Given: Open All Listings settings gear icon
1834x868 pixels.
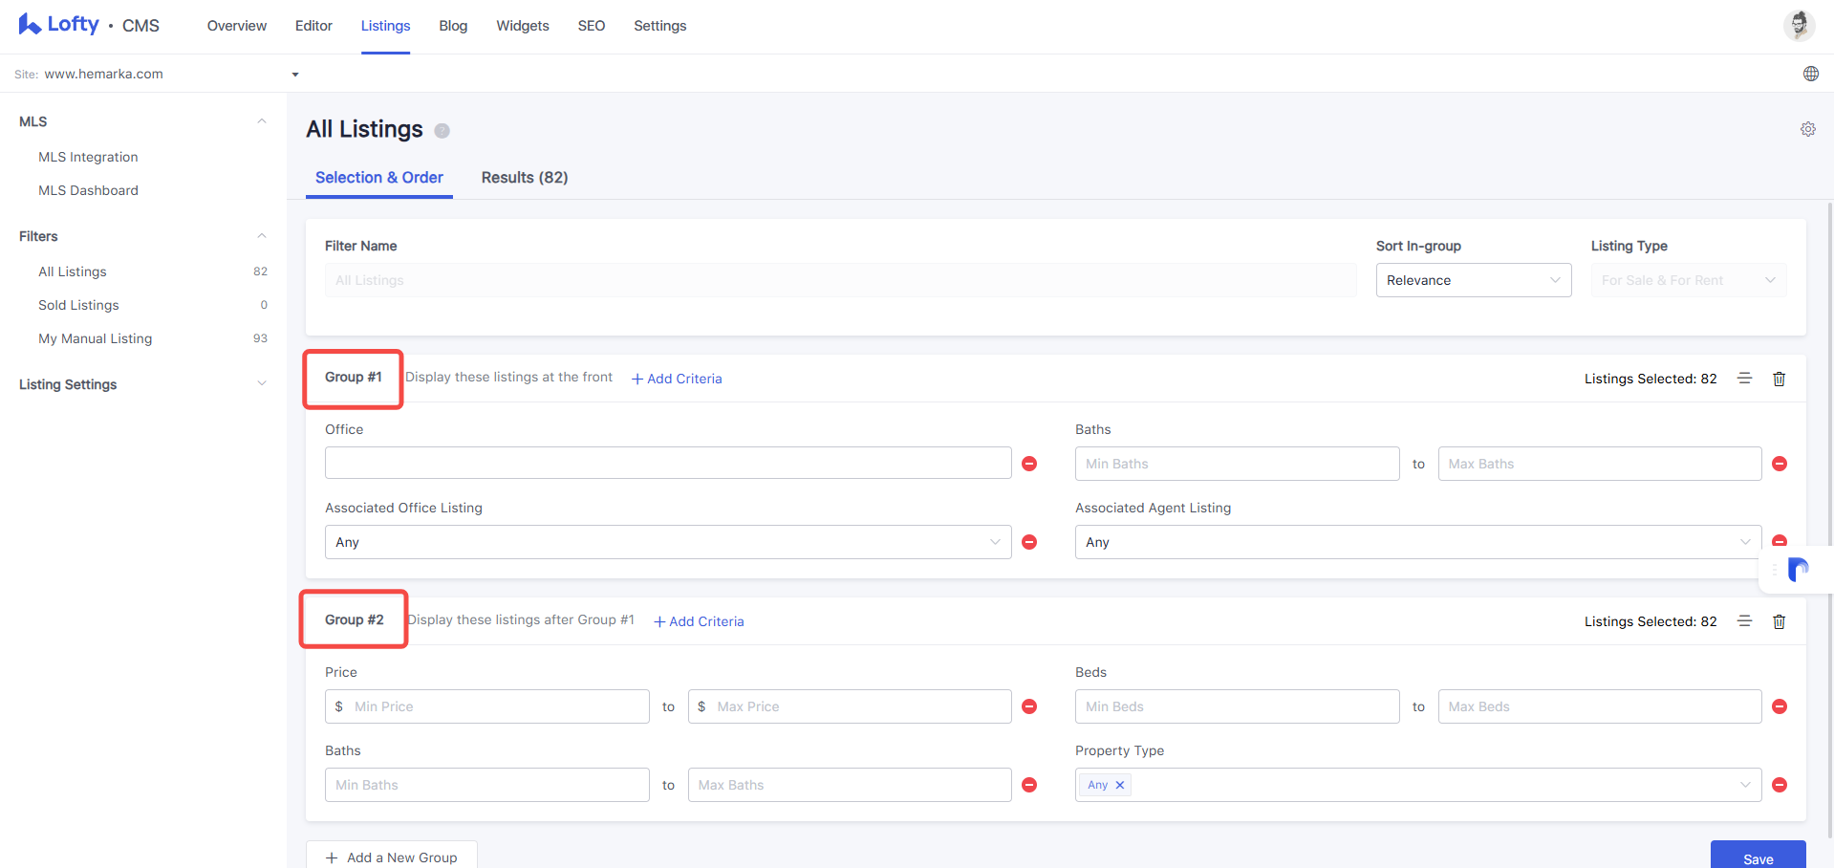Looking at the screenshot, I should 1807,129.
